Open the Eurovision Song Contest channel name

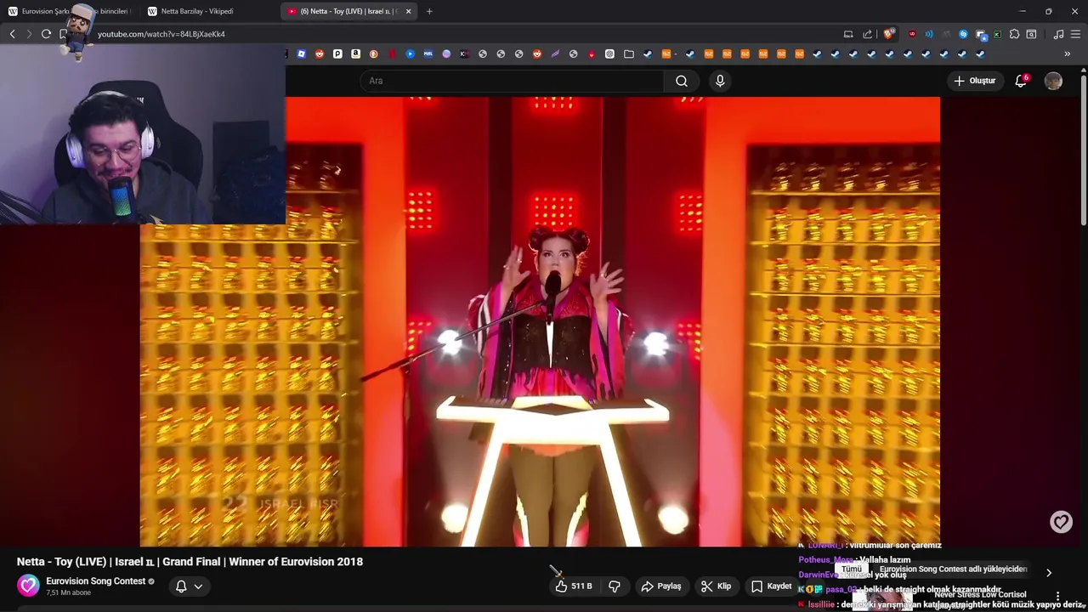[96, 581]
